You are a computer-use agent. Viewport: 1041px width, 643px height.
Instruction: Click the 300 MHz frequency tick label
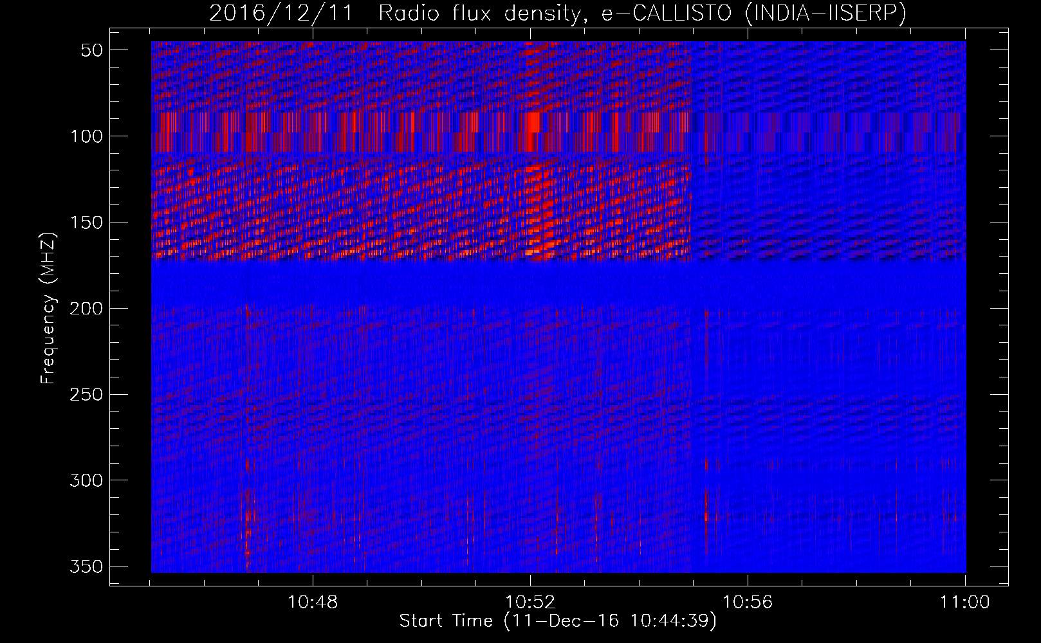tap(86, 480)
